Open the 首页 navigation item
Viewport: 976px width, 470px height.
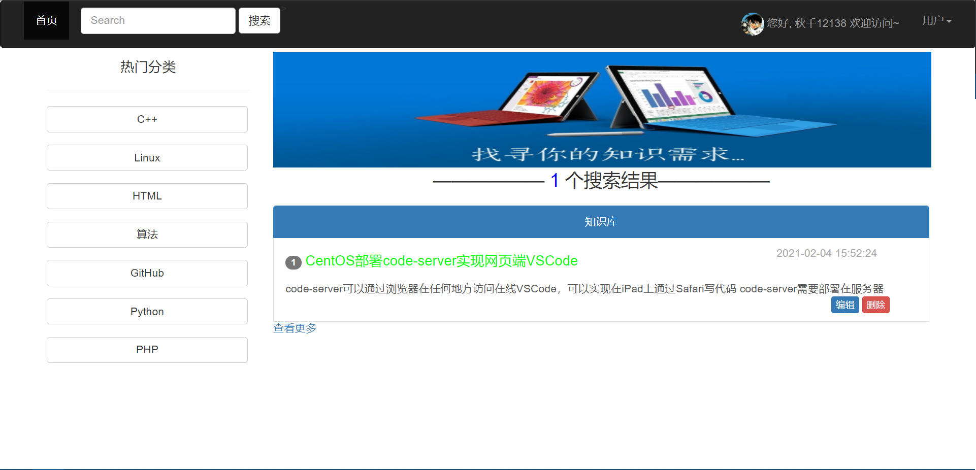click(46, 20)
